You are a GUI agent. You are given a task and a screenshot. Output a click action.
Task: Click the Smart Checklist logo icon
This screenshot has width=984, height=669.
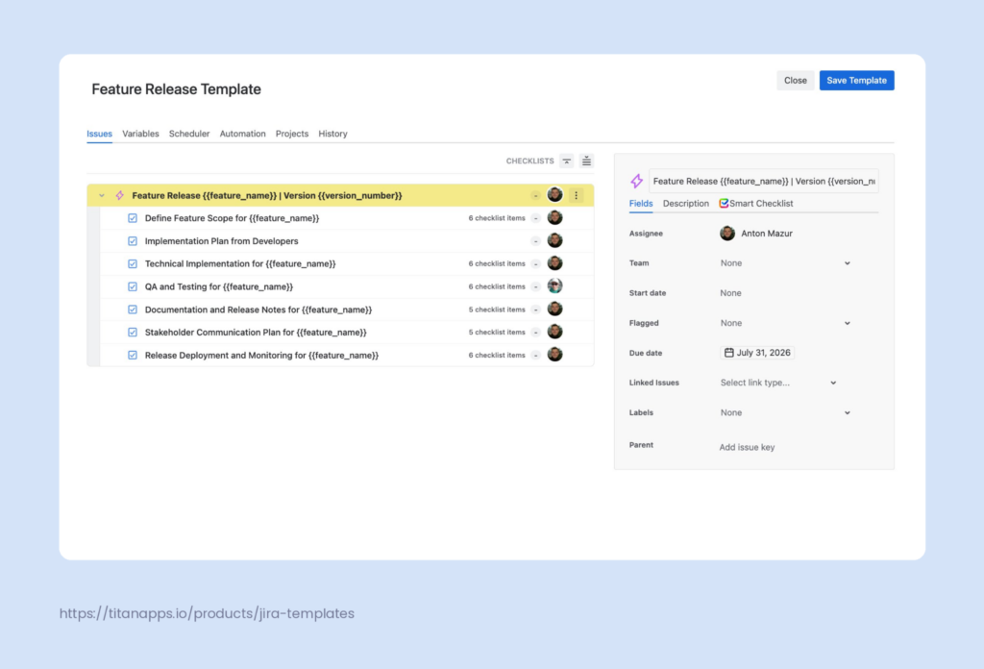tap(724, 204)
